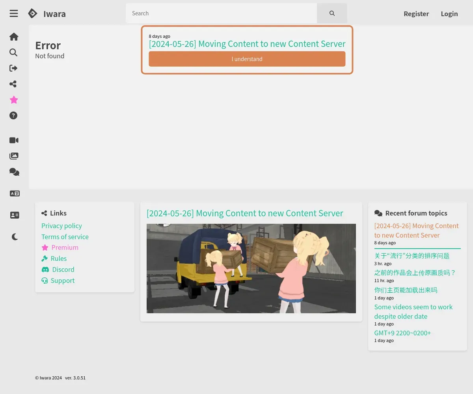473x394 pixels.
Task: Open the Discord link
Action: [x=63, y=269]
